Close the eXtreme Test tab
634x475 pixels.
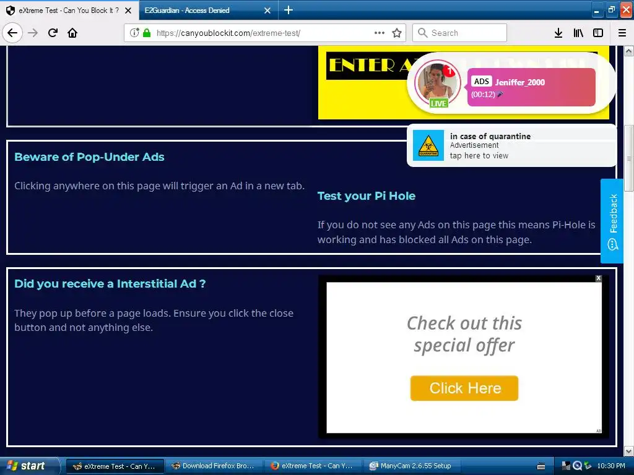coord(128,11)
